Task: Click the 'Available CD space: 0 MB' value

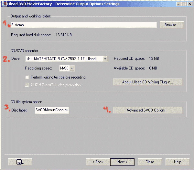Action: point(153,68)
